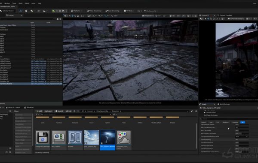Open the Splash Particles Rendering Mode combo box
The width and height of the screenshot is (258, 163).
242,136
